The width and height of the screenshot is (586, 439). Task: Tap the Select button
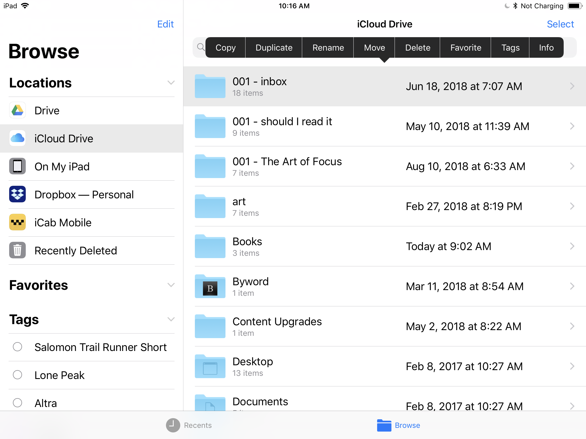coord(560,24)
